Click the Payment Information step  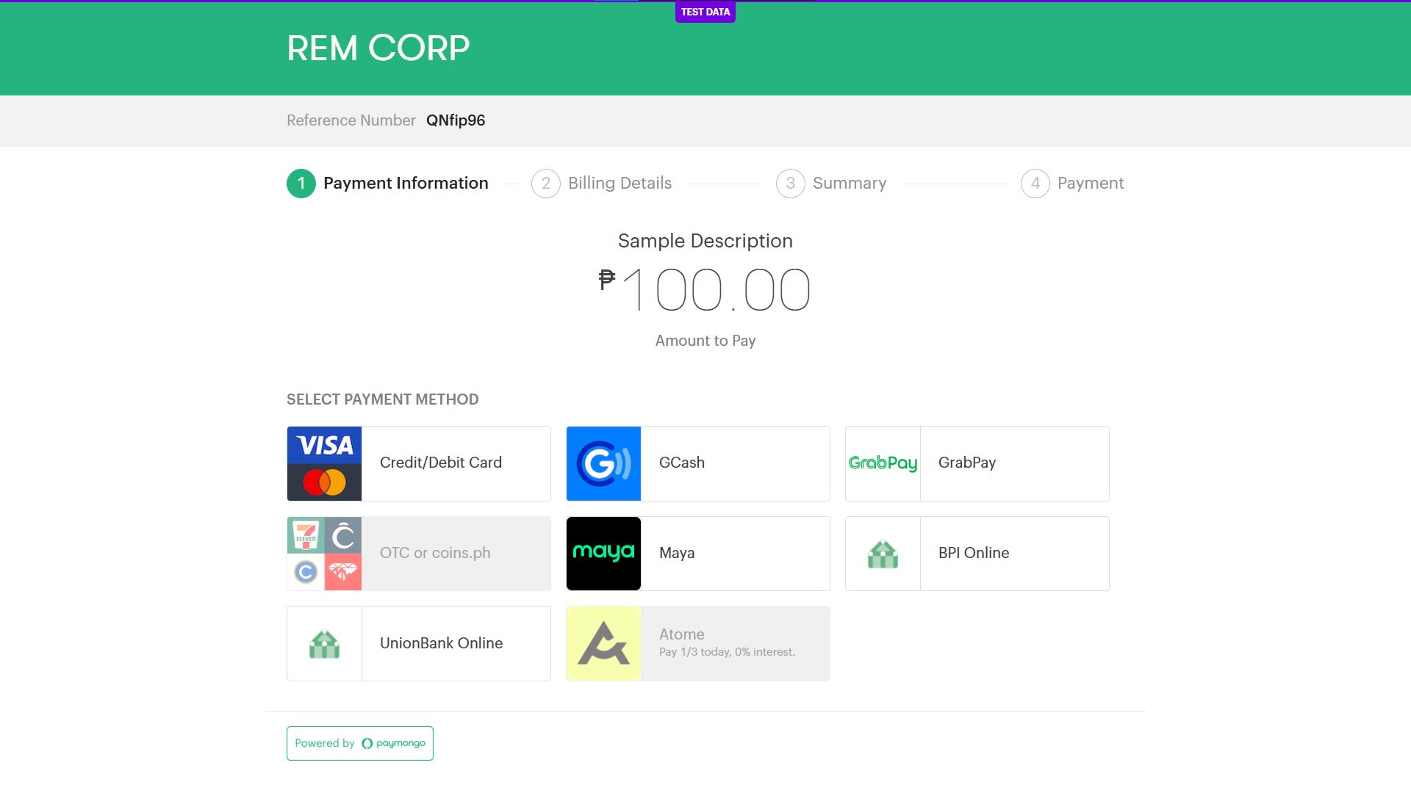pos(387,183)
